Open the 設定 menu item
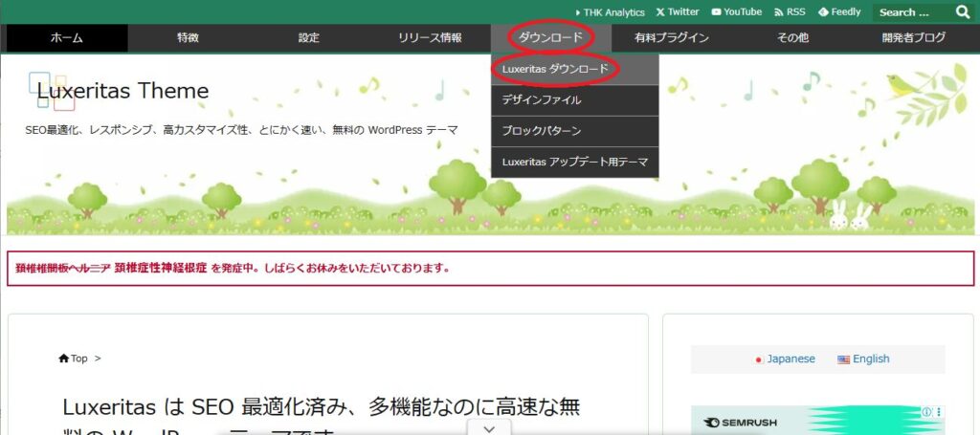Image resolution: width=980 pixels, height=435 pixels. (309, 38)
